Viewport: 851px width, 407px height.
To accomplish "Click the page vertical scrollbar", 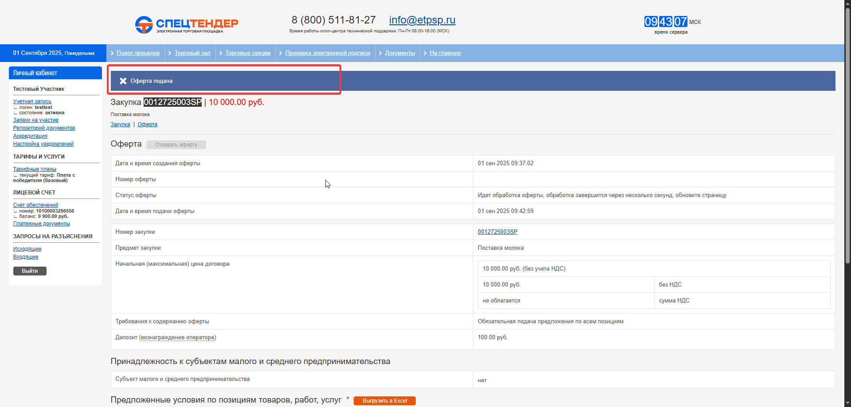I will (x=847, y=133).
